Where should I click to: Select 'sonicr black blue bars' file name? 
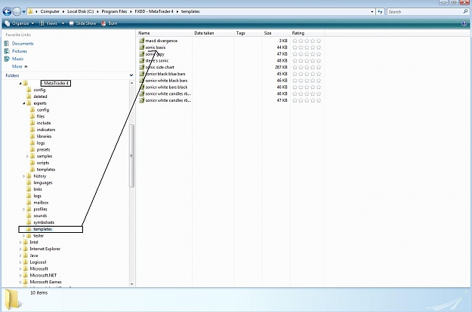pos(165,74)
